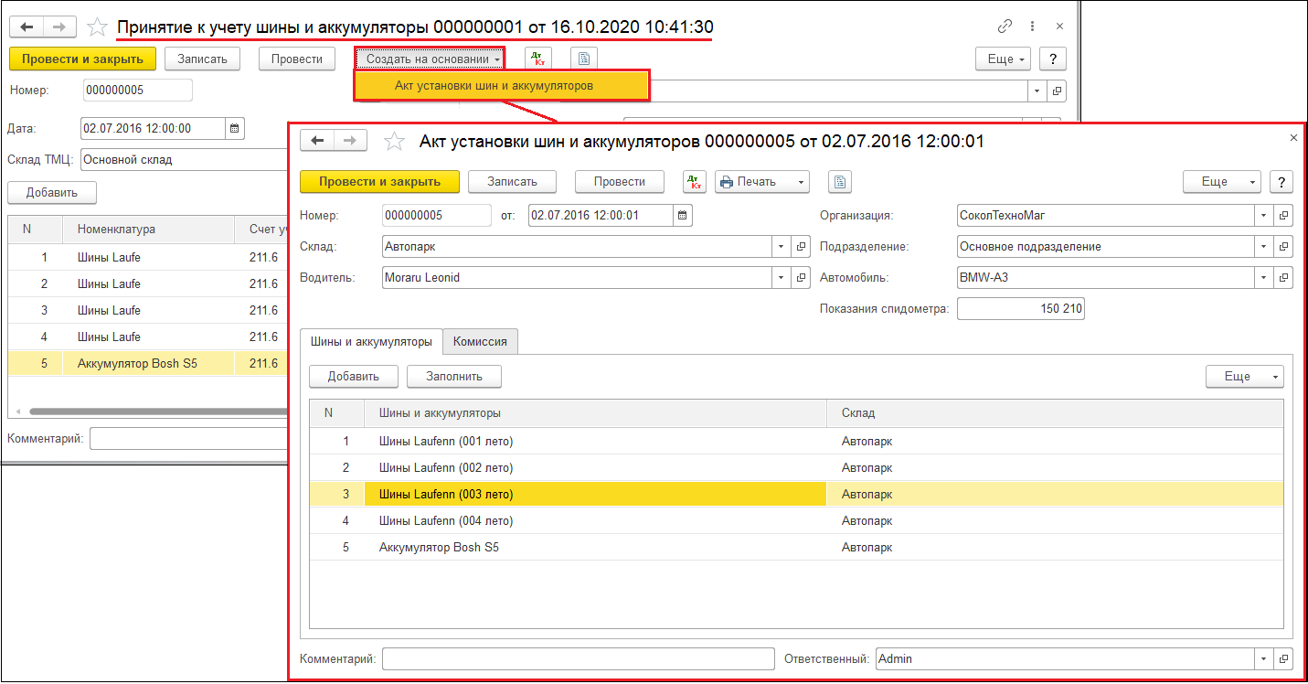Viewport: 1308px width, 684px height.
Task: Open the Автомобиль BMW-A3 record via open icon
Action: point(1284,277)
